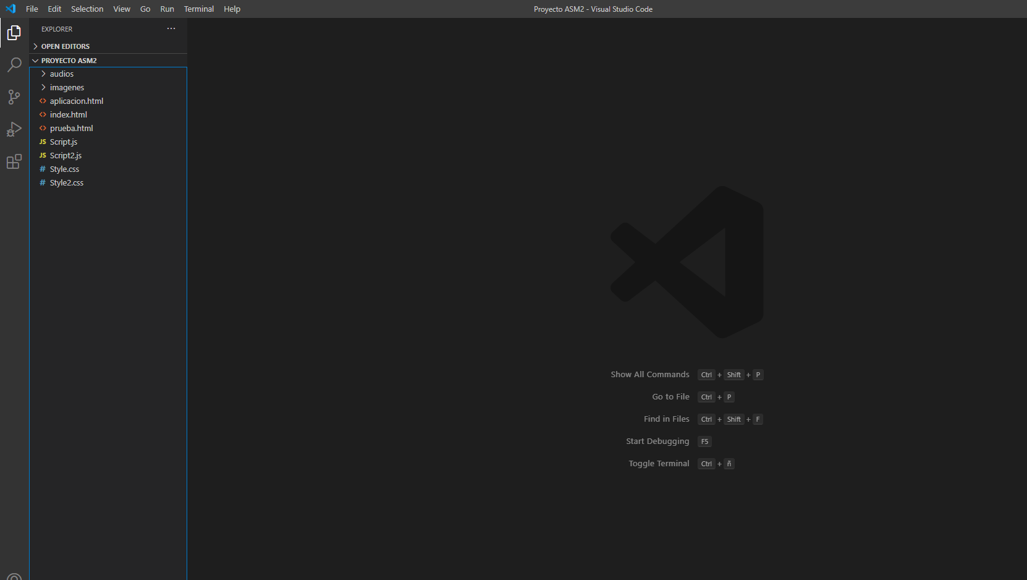Open the Run menu
Image resolution: width=1027 pixels, height=580 pixels.
tap(167, 9)
